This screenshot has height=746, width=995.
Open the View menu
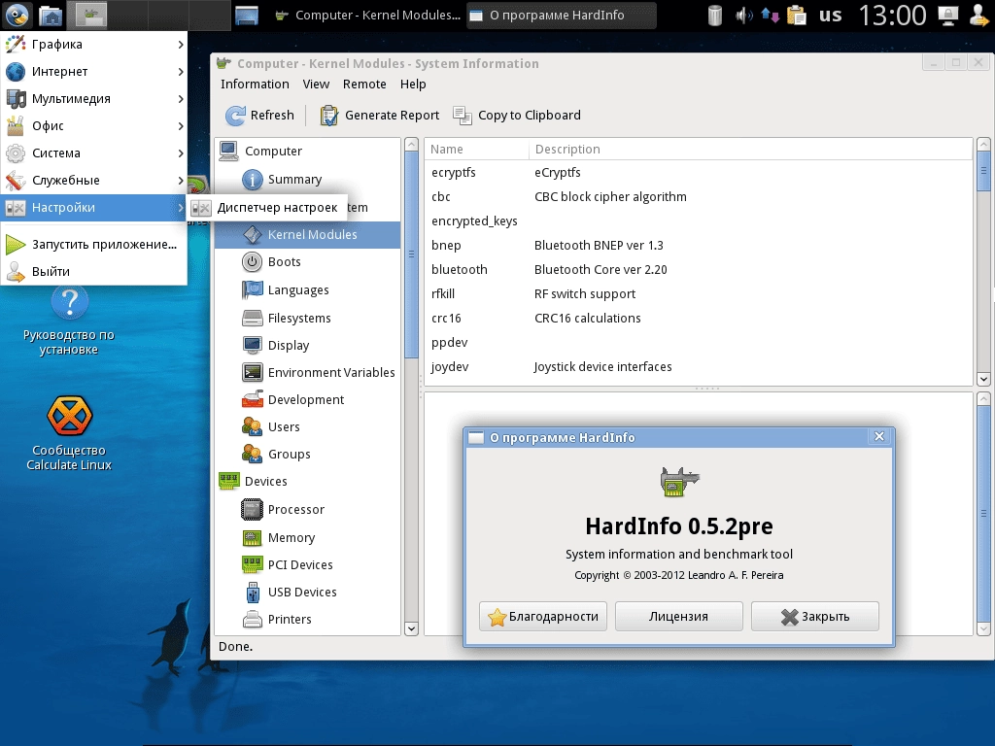pos(316,84)
